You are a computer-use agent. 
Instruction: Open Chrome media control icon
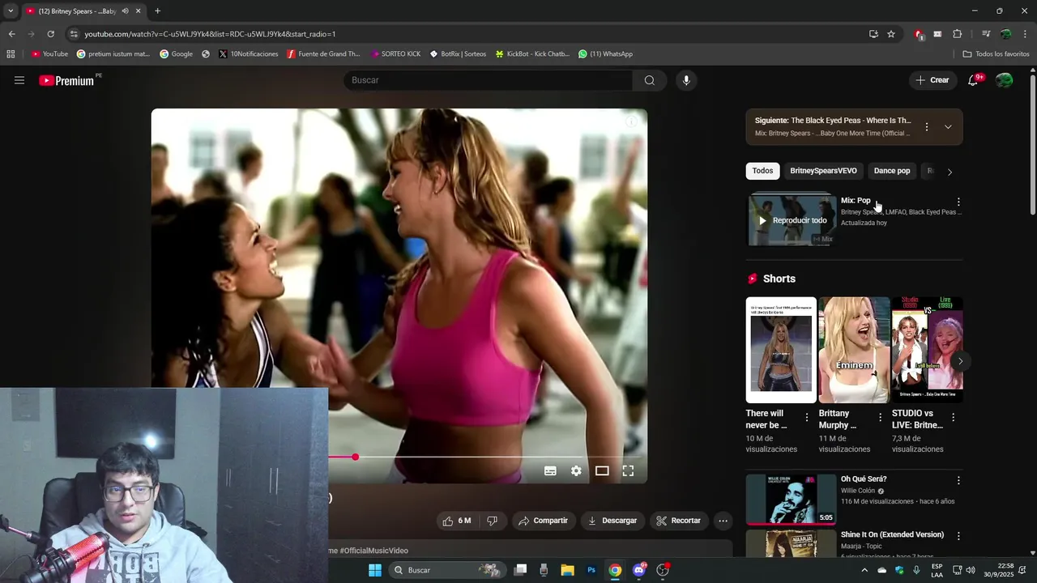[986, 34]
